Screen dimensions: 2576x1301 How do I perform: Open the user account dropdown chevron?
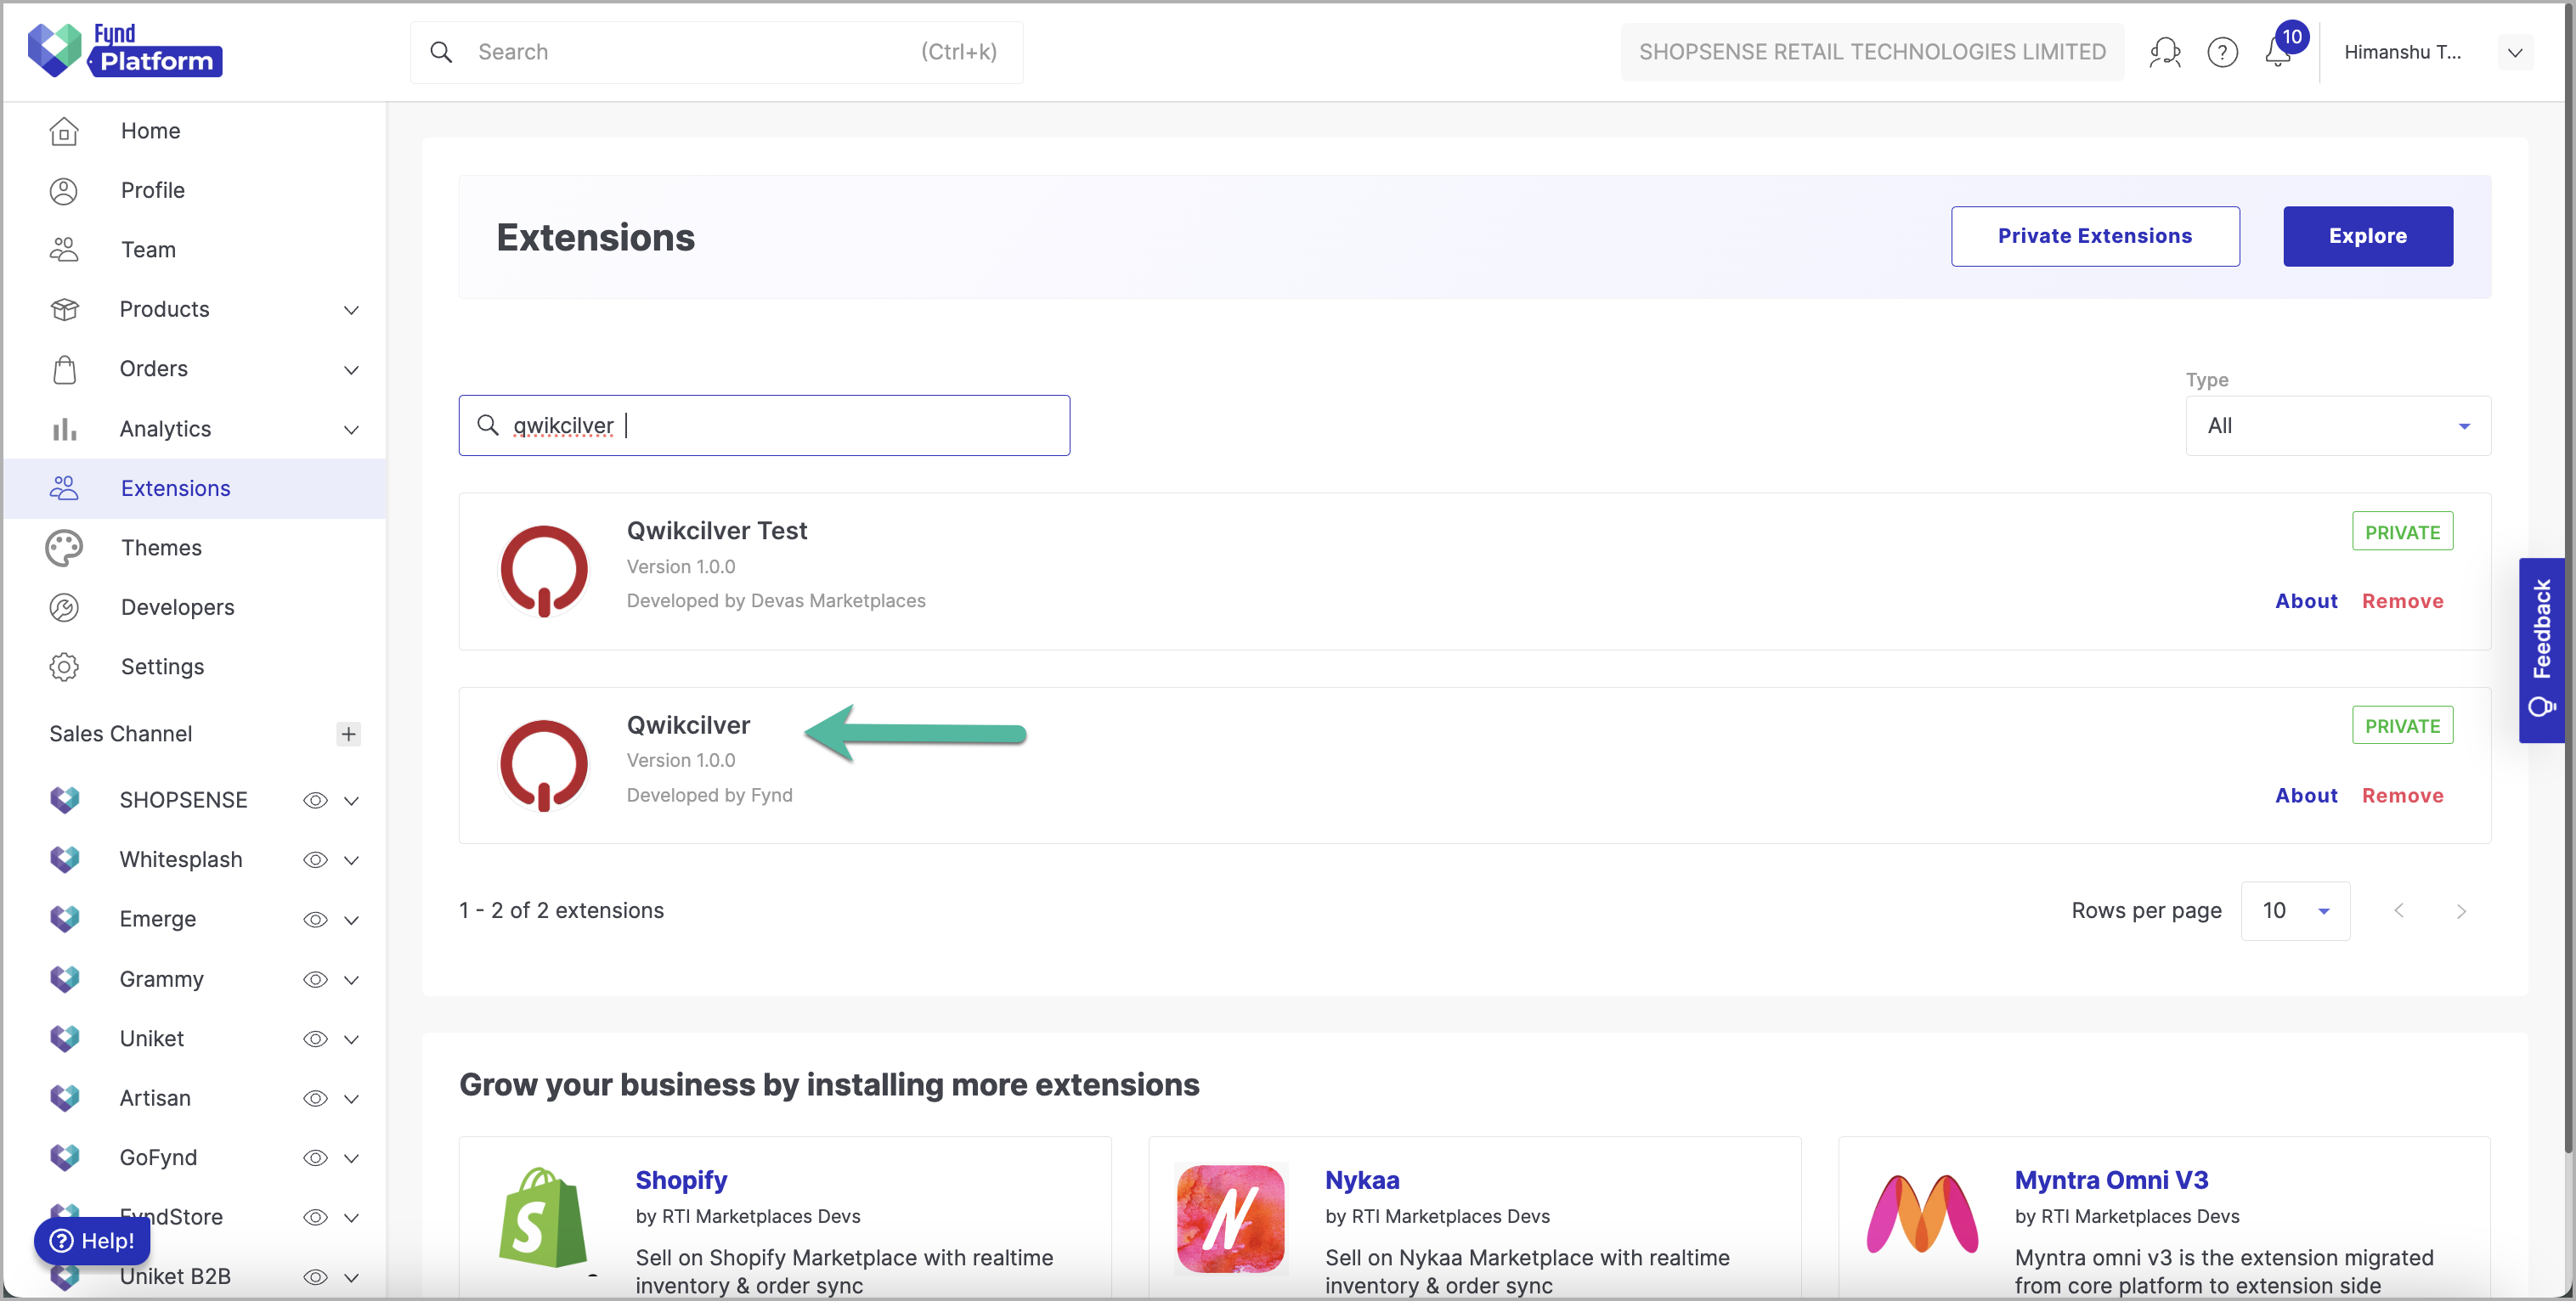tap(2514, 52)
